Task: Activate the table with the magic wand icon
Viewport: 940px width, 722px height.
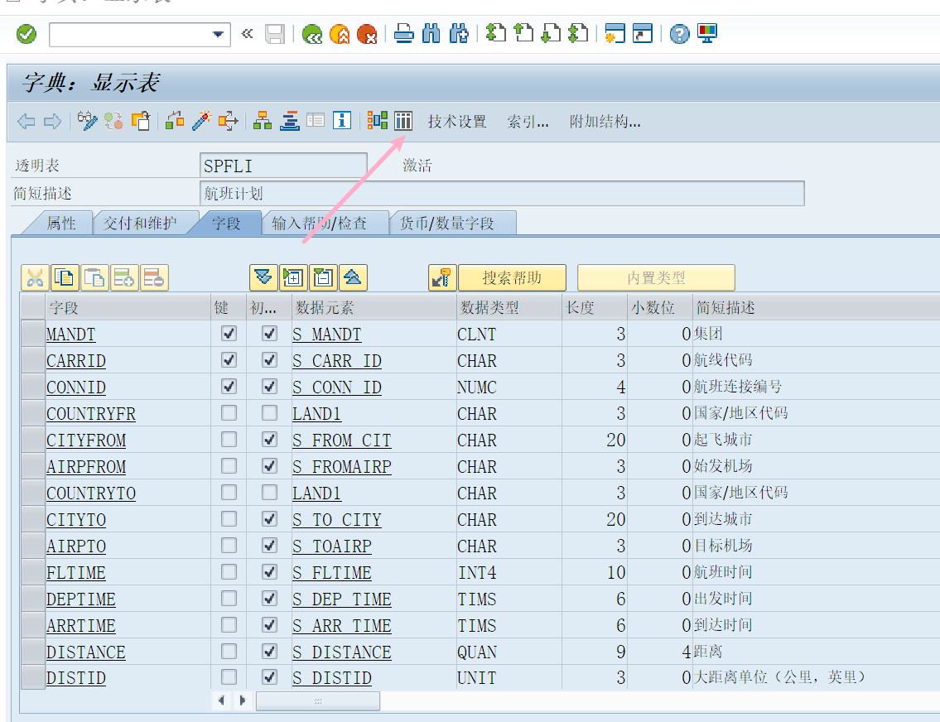Action: [x=200, y=121]
